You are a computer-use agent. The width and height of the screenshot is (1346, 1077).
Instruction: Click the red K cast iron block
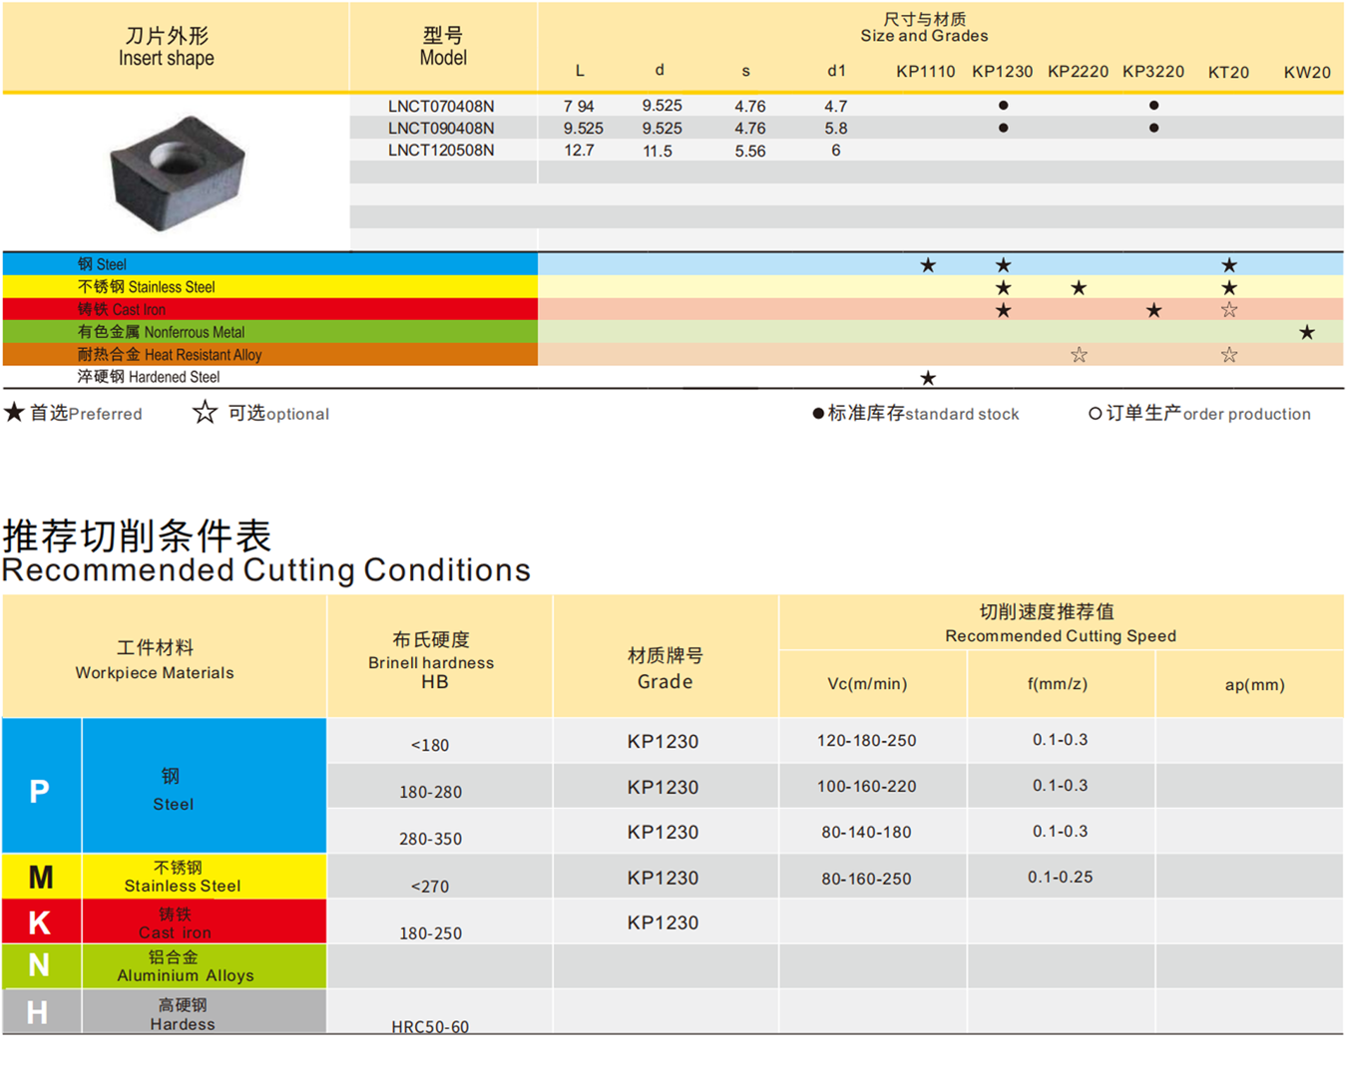pos(40,922)
